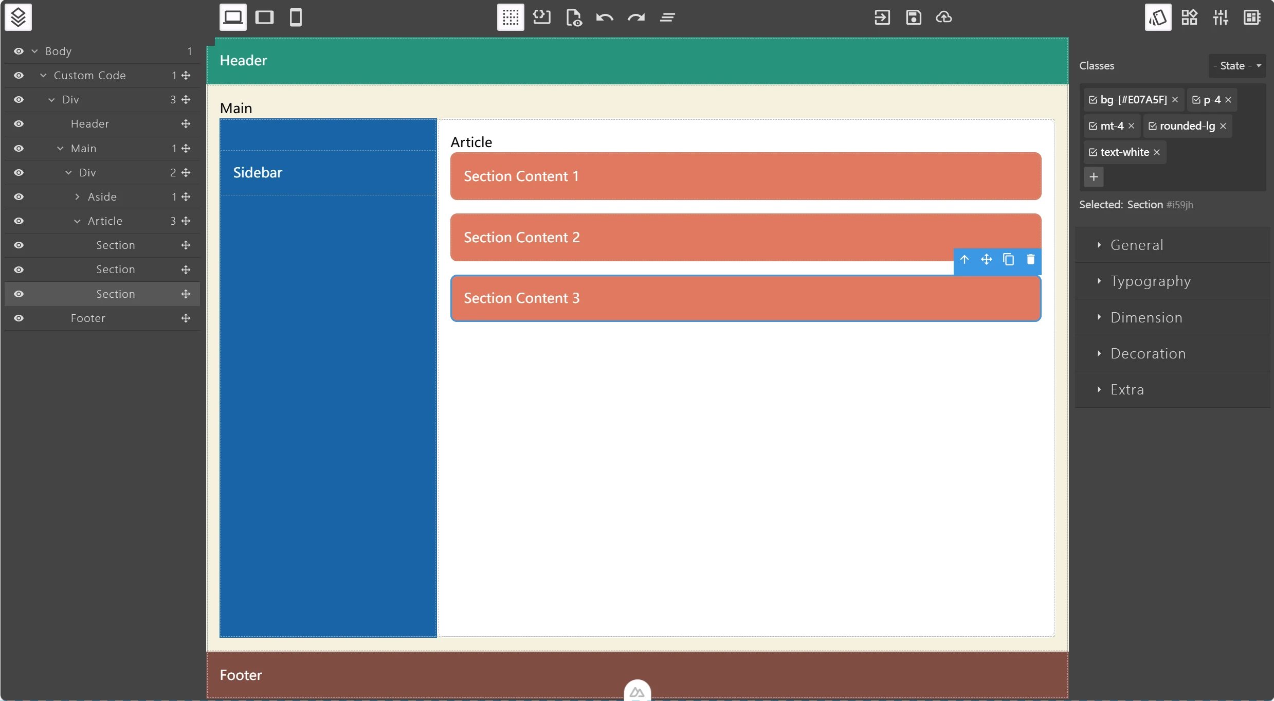Open the State dropdown
Image resolution: width=1274 pixels, height=701 pixels.
coord(1237,66)
